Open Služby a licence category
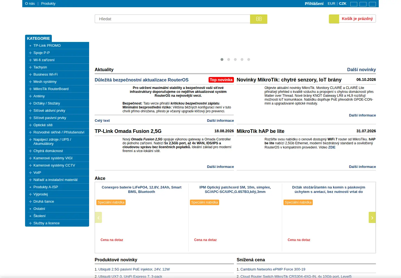 click(47, 223)
